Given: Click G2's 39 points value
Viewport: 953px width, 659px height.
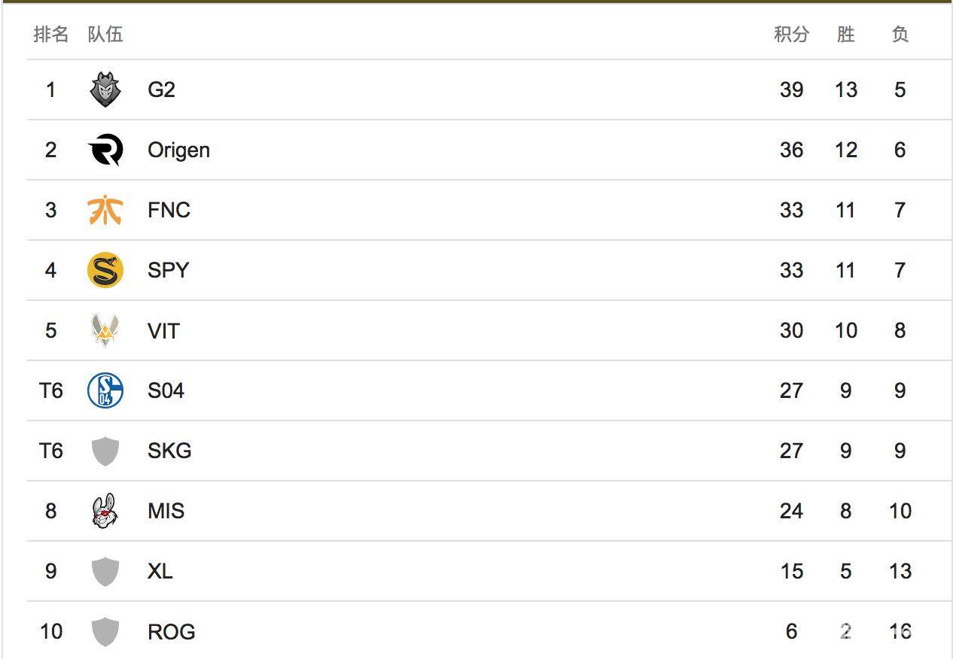Looking at the screenshot, I should [x=791, y=90].
